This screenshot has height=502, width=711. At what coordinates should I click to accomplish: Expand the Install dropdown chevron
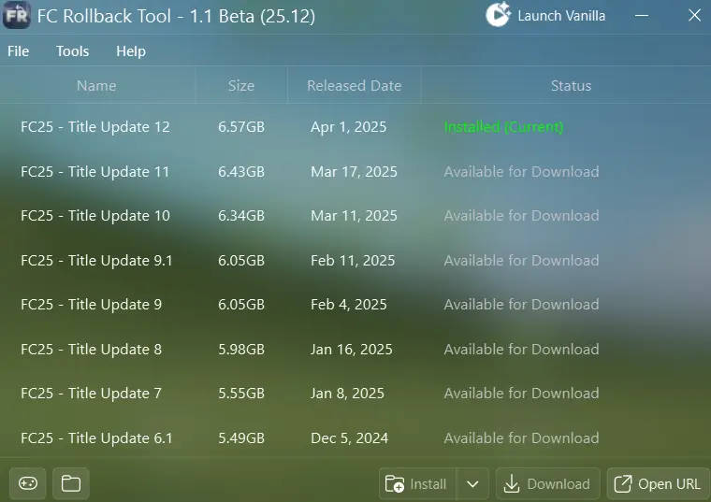click(472, 484)
